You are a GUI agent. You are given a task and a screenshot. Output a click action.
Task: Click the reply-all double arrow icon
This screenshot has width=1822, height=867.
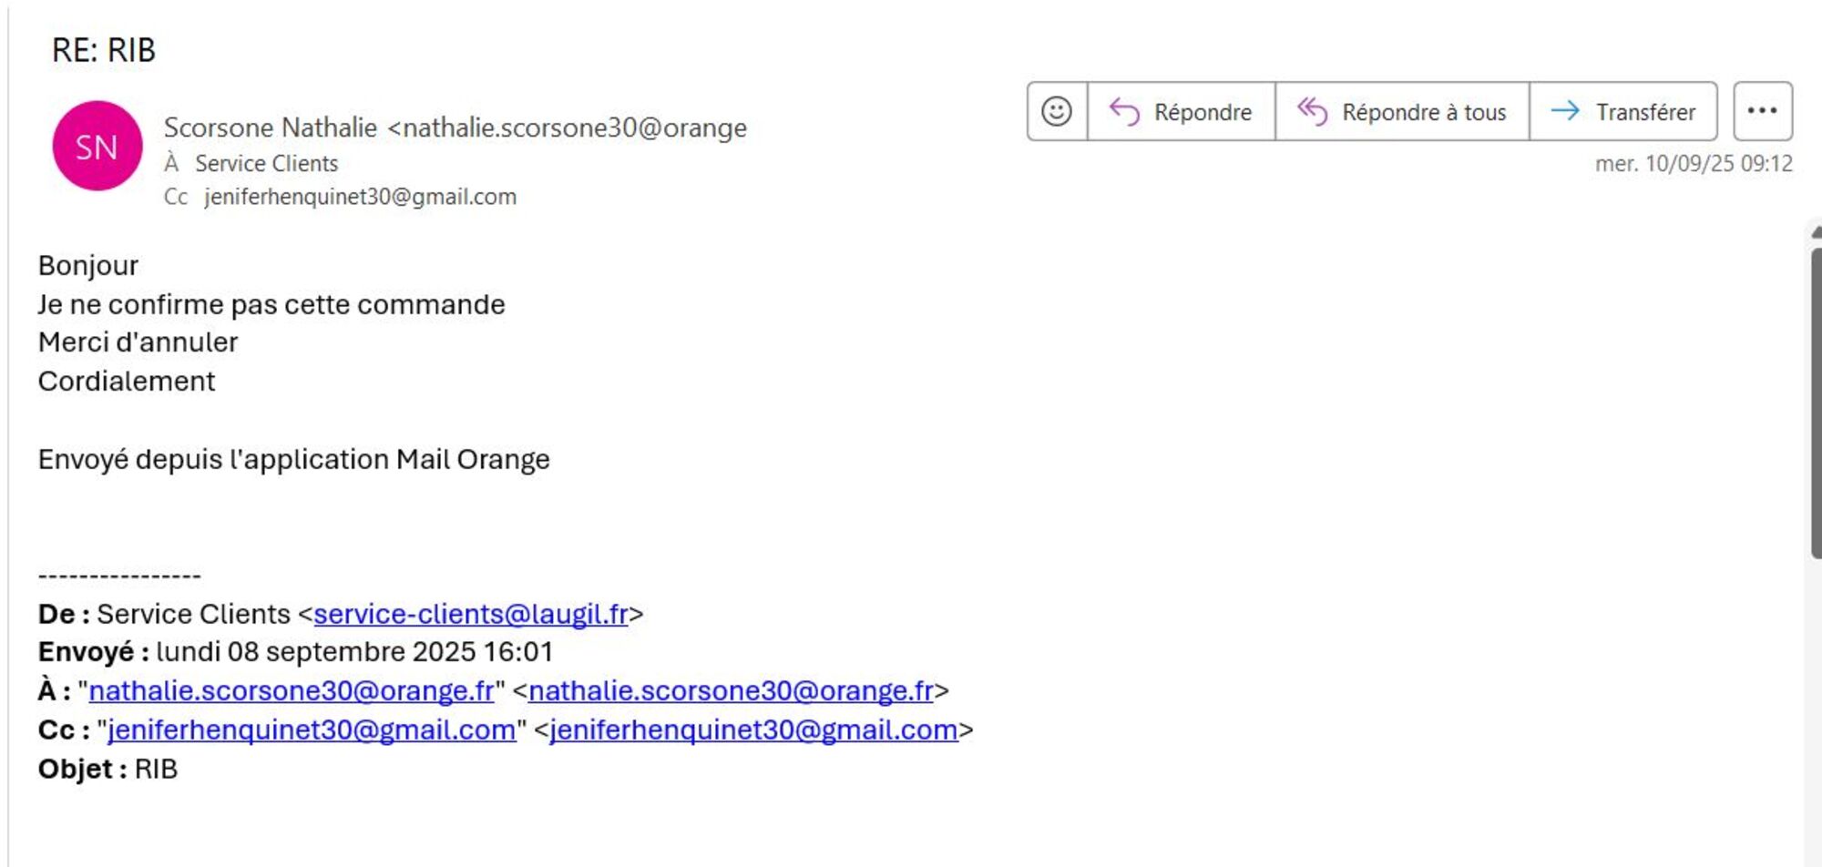tap(1312, 112)
